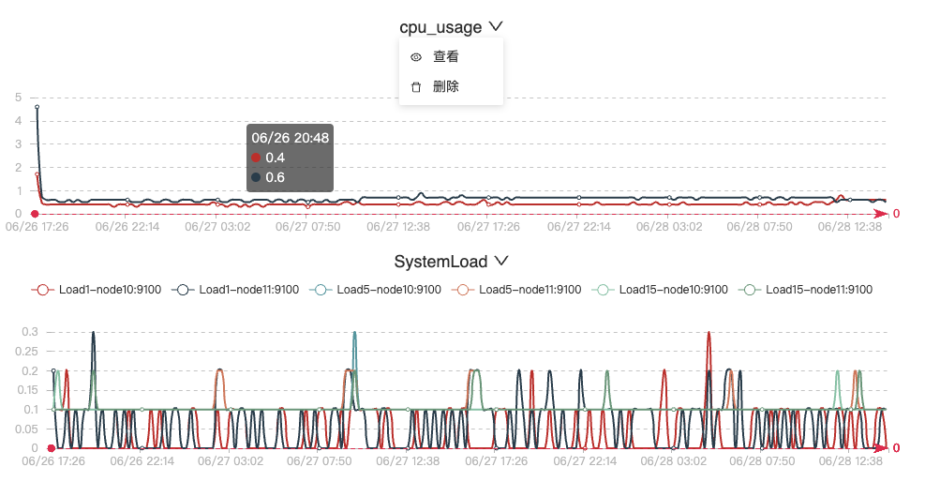The height and width of the screenshot is (482, 925).
Task: Click the trash icon beside 删除
Action: coord(416,87)
